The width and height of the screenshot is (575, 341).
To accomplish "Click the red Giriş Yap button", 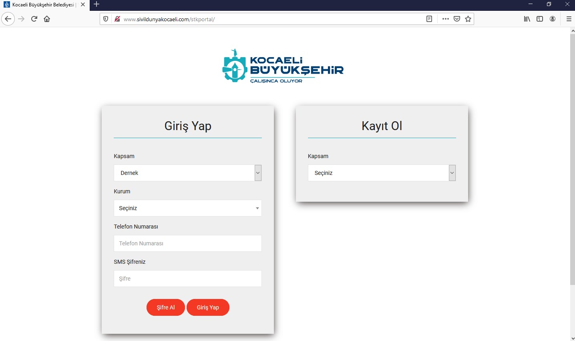I will click(208, 307).
